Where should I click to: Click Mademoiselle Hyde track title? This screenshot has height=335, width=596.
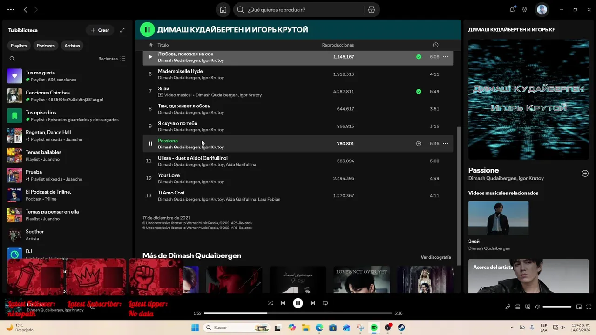point(180,71)
